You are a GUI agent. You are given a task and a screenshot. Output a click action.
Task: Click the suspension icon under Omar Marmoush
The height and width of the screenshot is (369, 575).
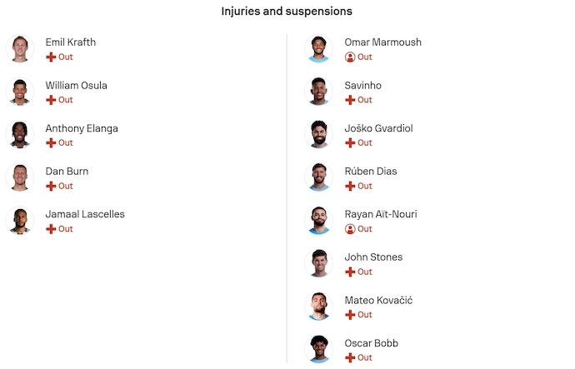click(x=350, y=57)
